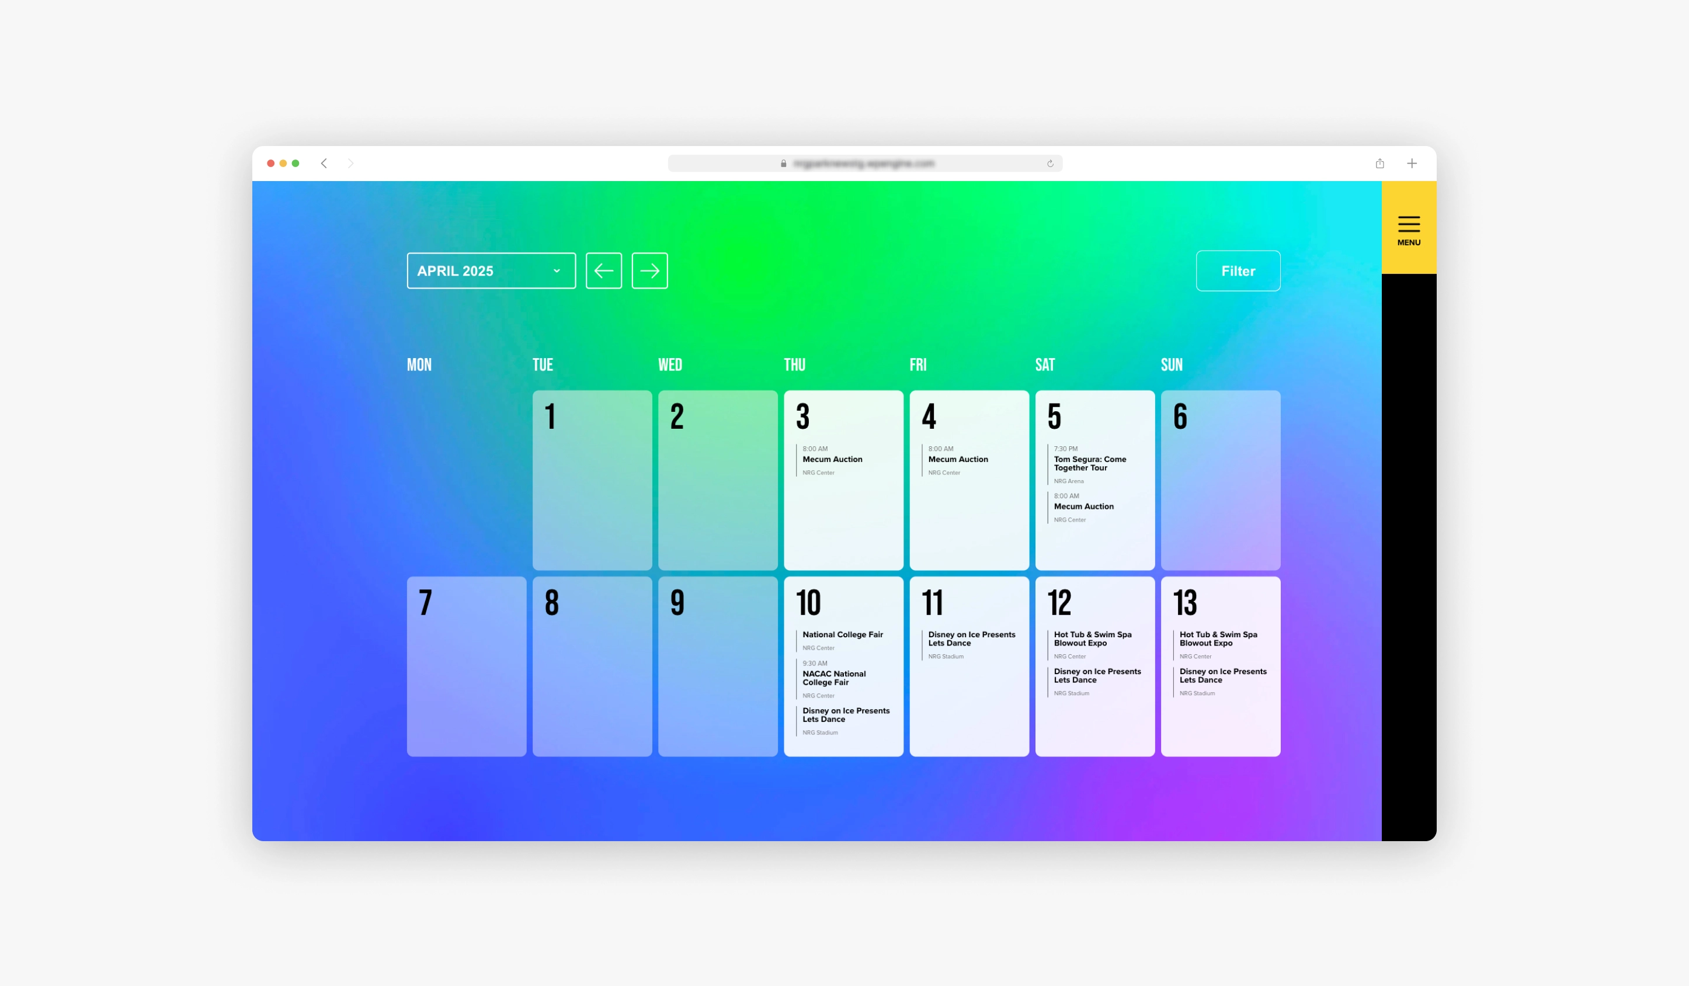Viewport: 1689px width, 986px height.
Task: Open the Filter button
Action: [x=1238, y=271]
